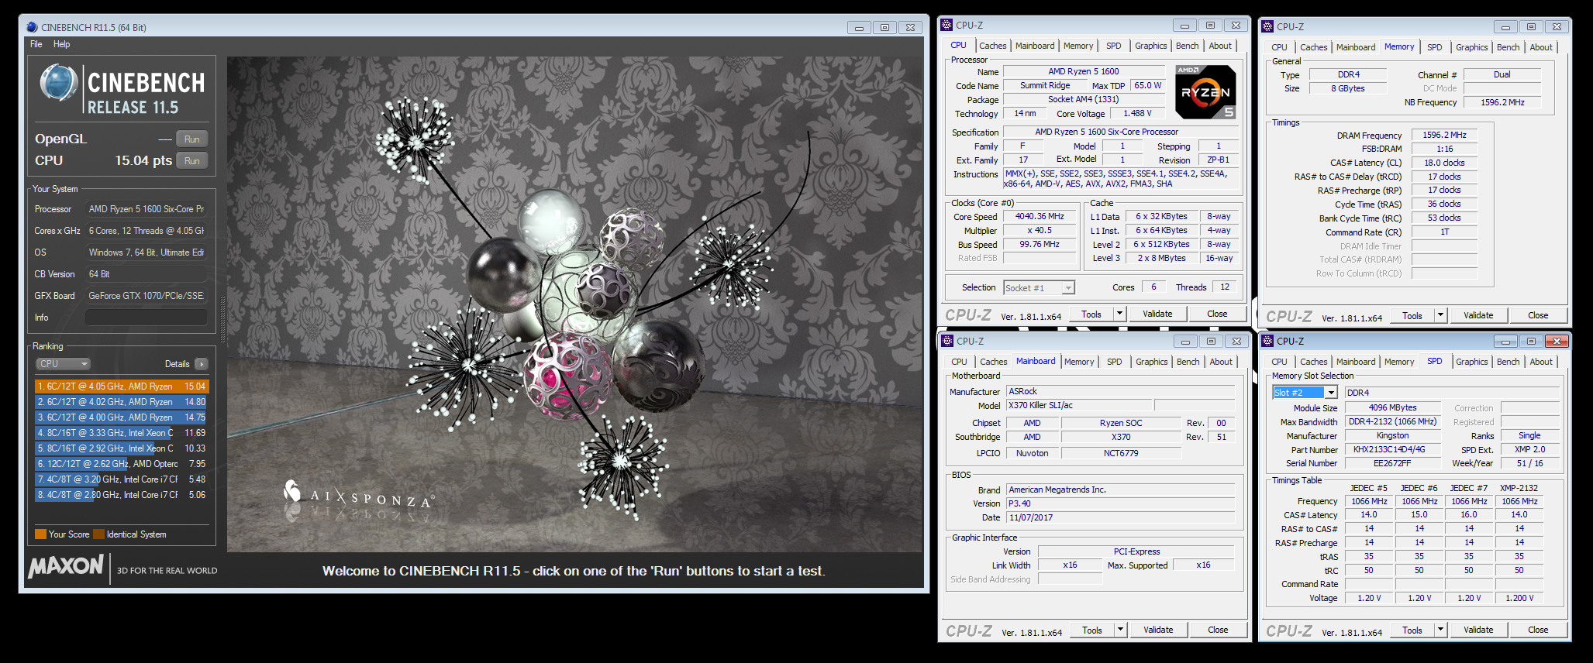This screenshot has height=663, width=1593.
Task: Select ranking row 8C/16T @ 2.92 GHz Xeon
Action: point(122,448)
